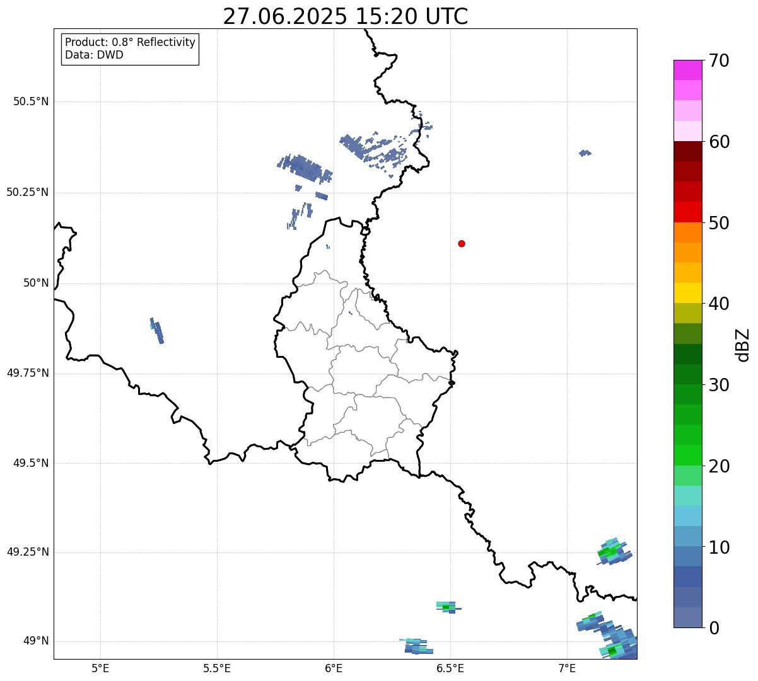The image size is (758, 681).
Task: Click the colorbar tick label "20"
Action: [x=720, y=466]
